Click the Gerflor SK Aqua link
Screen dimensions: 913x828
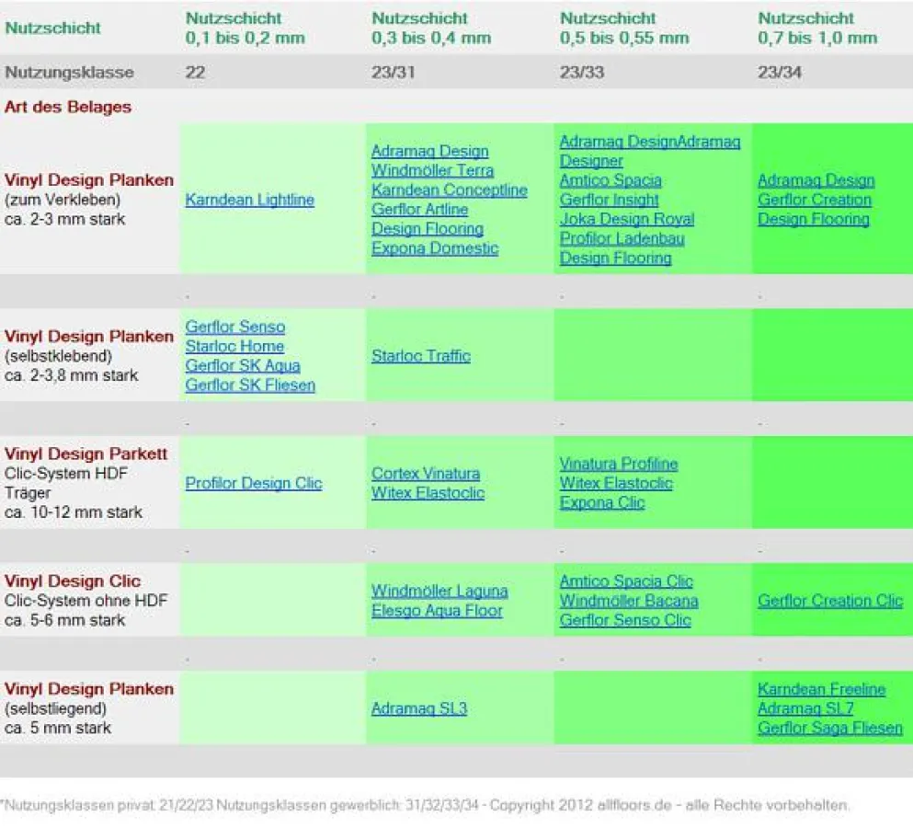(243, 365)
